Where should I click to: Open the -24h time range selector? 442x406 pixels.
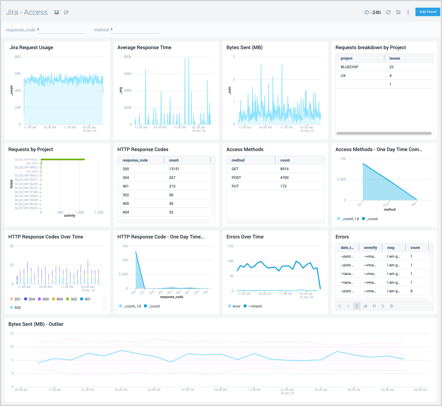click(x=373, y=12)
